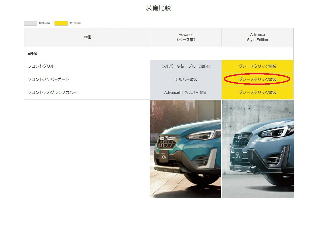
Task: Select the 装備比較 page title
Action: coord(158,8)
